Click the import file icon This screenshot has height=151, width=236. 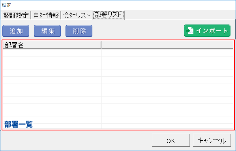[x=190, y=31]
